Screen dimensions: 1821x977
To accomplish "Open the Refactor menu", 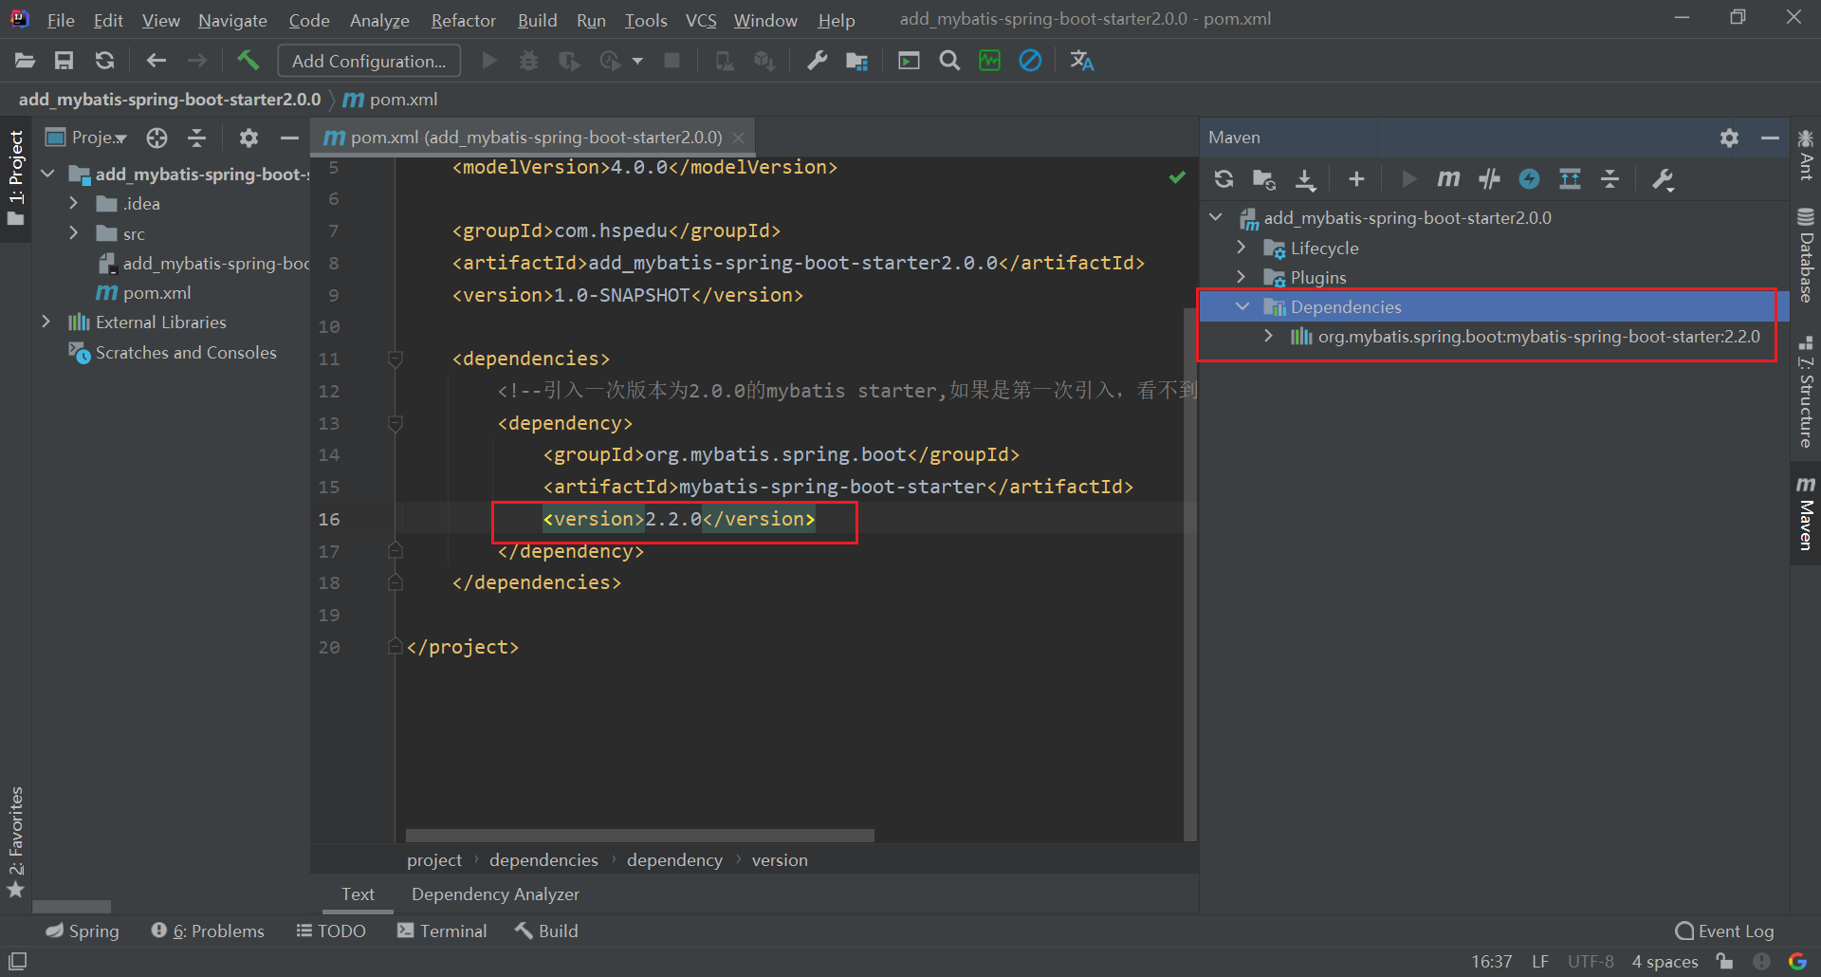I will (463, 20).
